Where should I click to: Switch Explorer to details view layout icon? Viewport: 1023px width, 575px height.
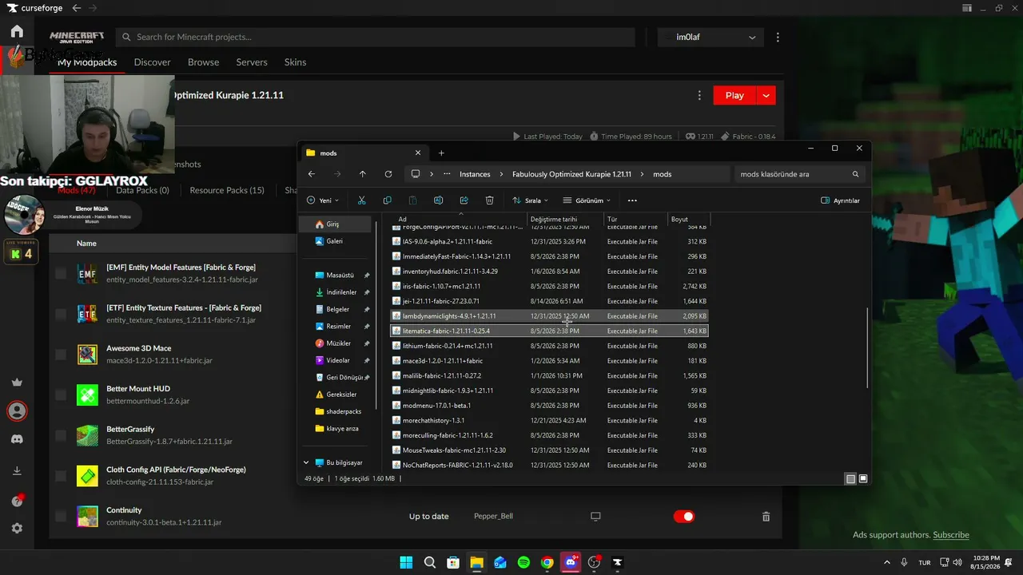coord(850,479)
